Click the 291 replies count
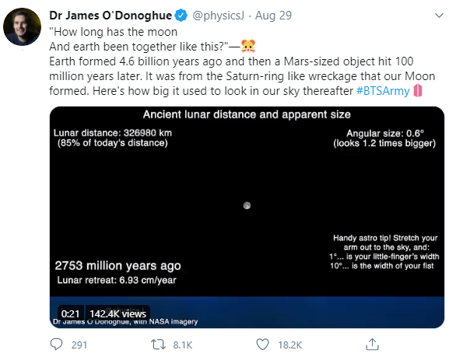Image resolution: width=456 pixels, height=357 pixels. [x=79, y=345]
